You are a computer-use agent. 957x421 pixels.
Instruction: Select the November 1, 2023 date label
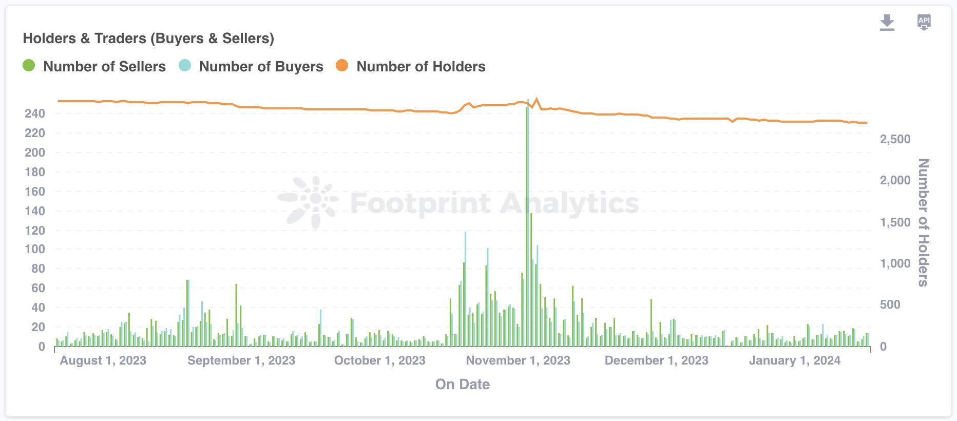click(x=518, y=360)
